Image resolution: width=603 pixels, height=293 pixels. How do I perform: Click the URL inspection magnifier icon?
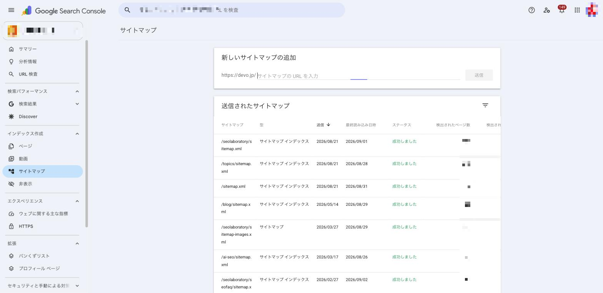tap(11, 74)
